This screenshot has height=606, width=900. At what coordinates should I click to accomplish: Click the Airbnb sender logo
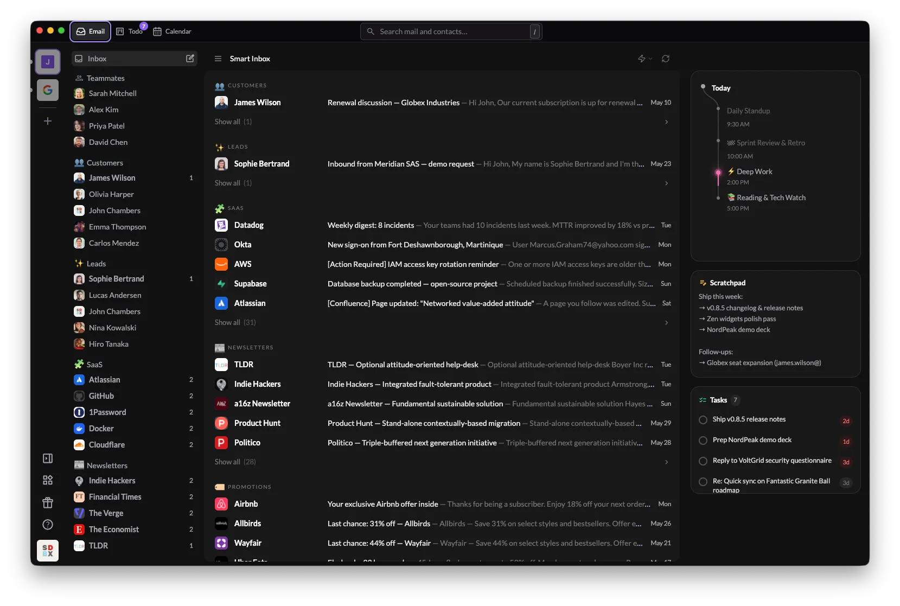(x=221, y=504)
